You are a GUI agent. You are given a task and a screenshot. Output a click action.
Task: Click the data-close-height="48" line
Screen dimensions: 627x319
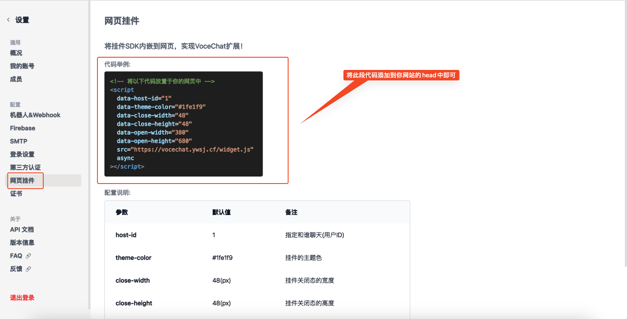(154, 124)
